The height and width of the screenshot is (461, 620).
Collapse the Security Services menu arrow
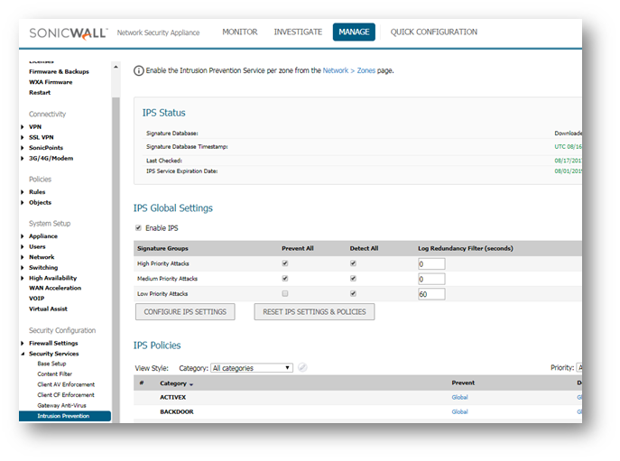[23, 354]
